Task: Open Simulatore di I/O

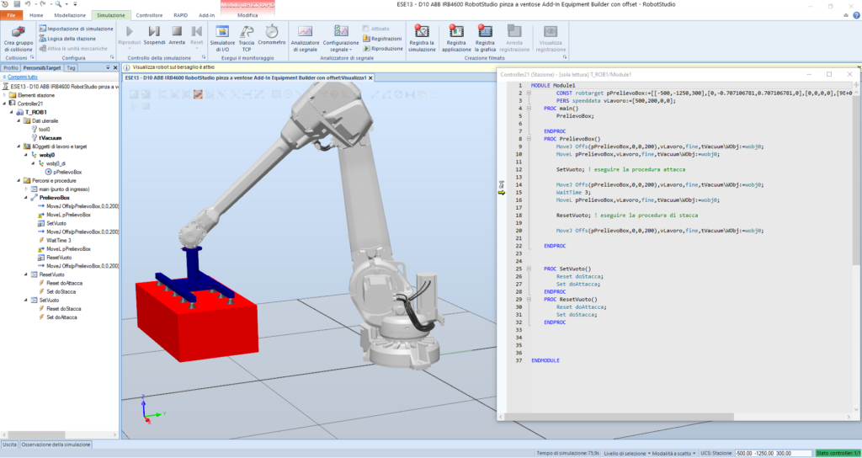Action: pos(222,38)
